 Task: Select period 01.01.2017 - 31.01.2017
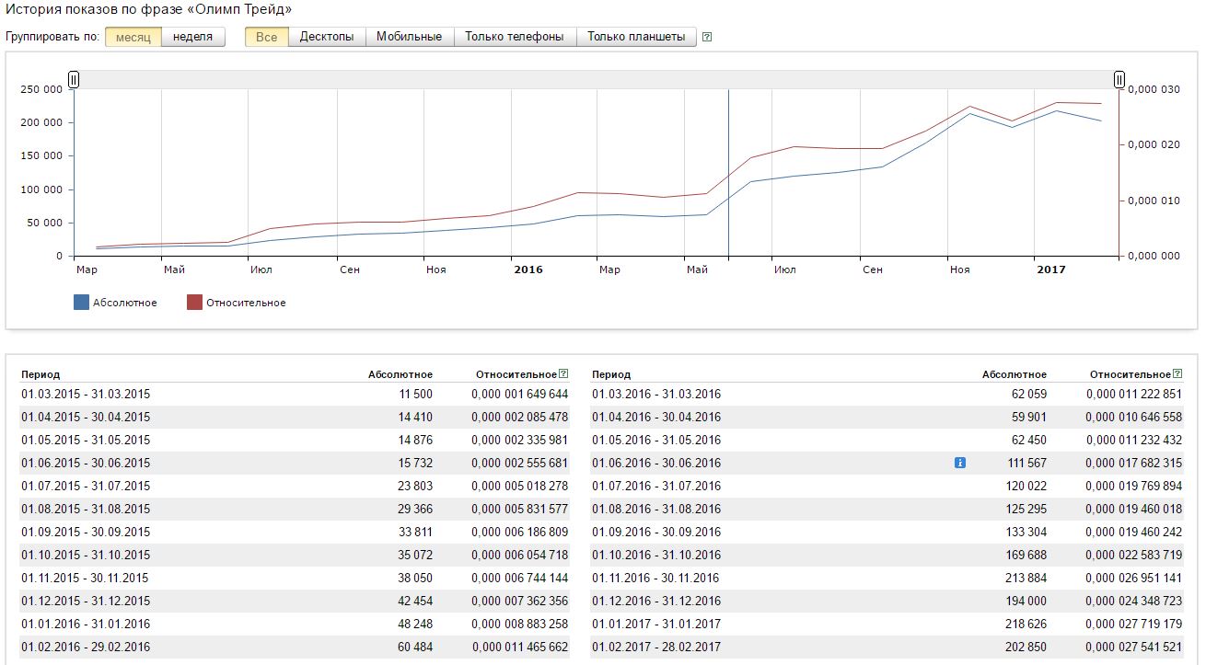pyautogui.click(x=656, y=624)
